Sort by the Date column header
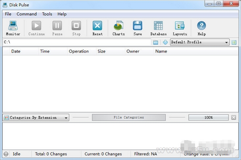This screenshot has width=241, height=160. [x=24, y=51]
